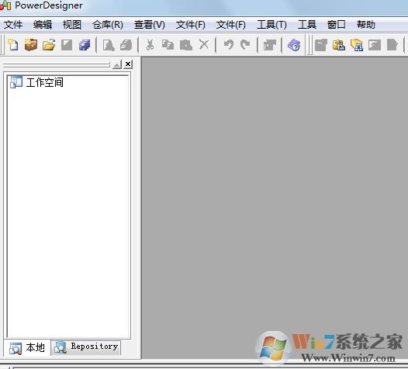Open the 仓库(R) menu
This screenshot has height=369, width=408.
coord(108,25)
